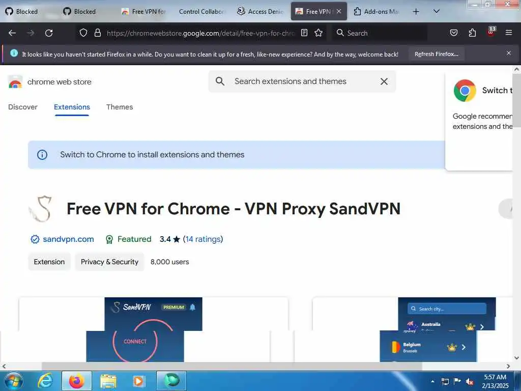Switch to the Add-ons Manager tab

click(x=377, y=12)
